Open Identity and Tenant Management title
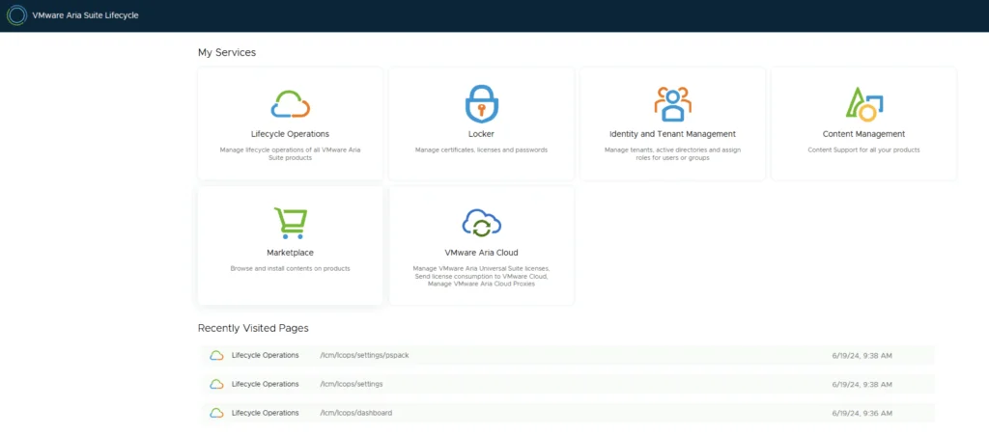Viewport: 989px width, 435px height. [672, 134]
